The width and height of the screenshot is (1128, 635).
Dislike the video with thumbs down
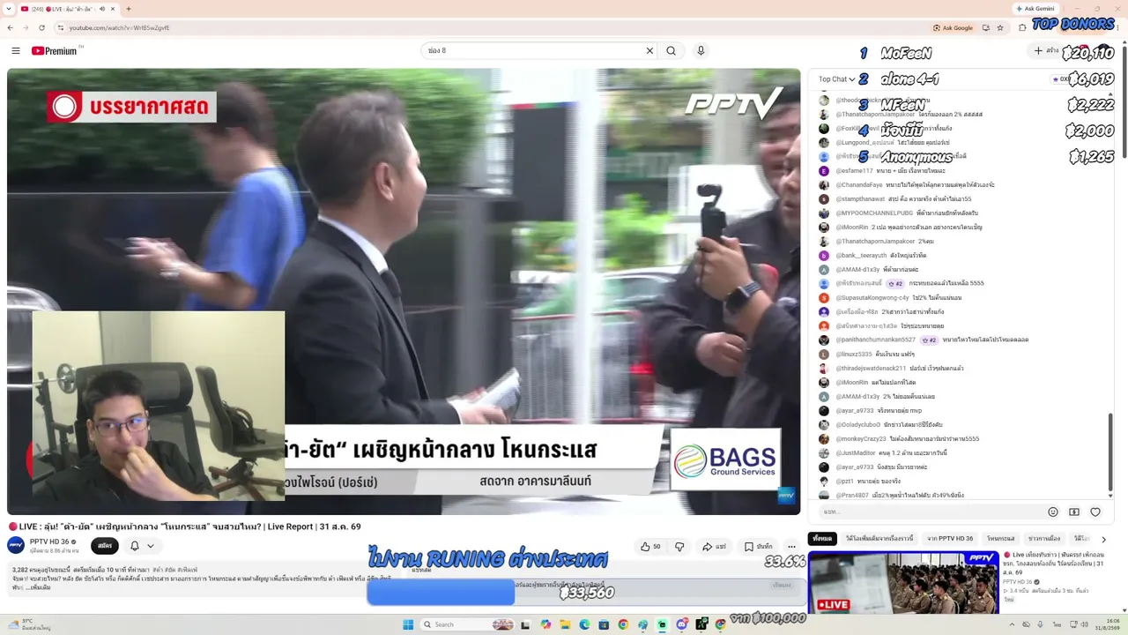coord(679,547)
